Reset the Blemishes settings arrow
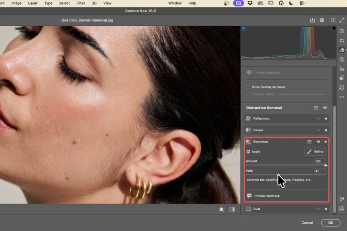The height and width of the screenshot is (231, 347). pyautogui.click(x=309, y=142)
